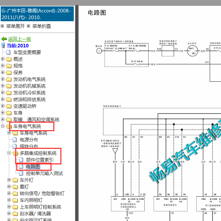Image resolution: width=221 pixels, height=221 pixels.
Task: Click the 车外灯 folder icon
Action: coord(15,180)
